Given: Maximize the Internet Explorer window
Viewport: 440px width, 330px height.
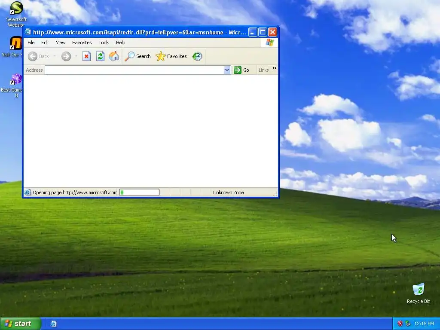Looking at the screenshot, I should [263, 32].
